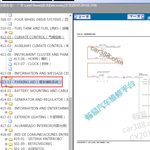Click the document icon beside 413-06 HORN
150x150 pixels.
(x=10, y=59)
